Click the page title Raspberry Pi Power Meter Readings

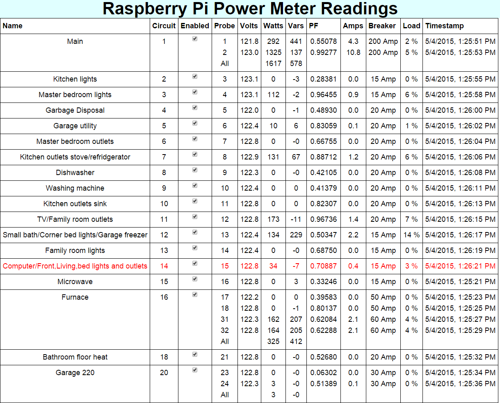coord(250,9)
